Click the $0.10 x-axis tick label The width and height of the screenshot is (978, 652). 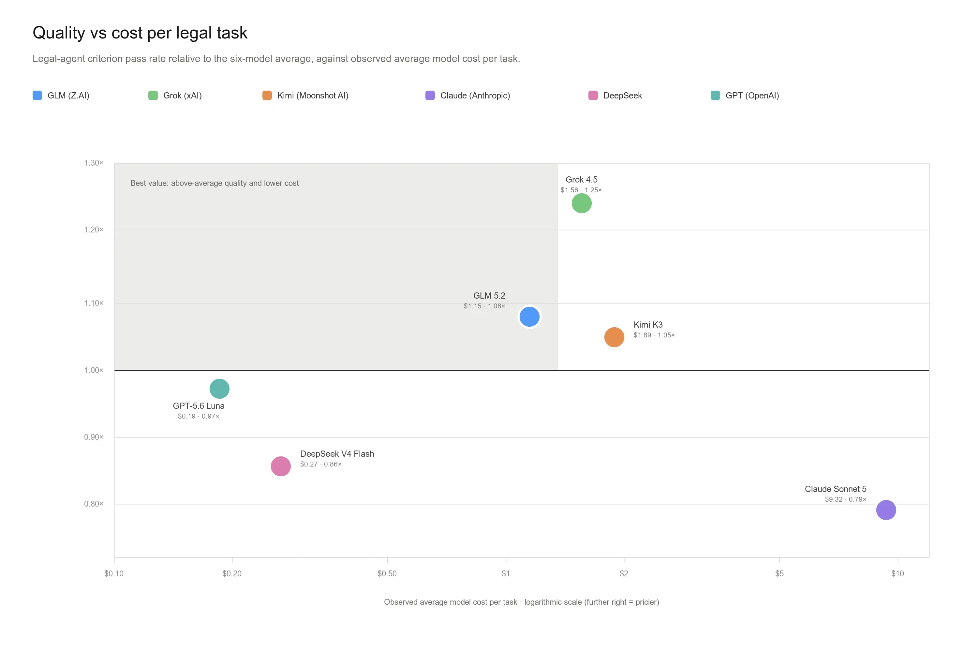tap(114, 574)
